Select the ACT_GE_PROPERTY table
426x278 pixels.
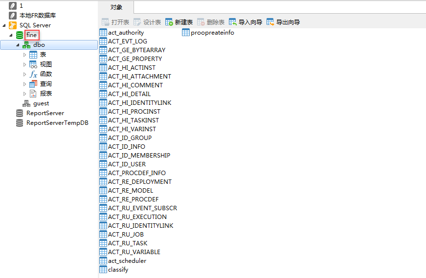(135, 59)
